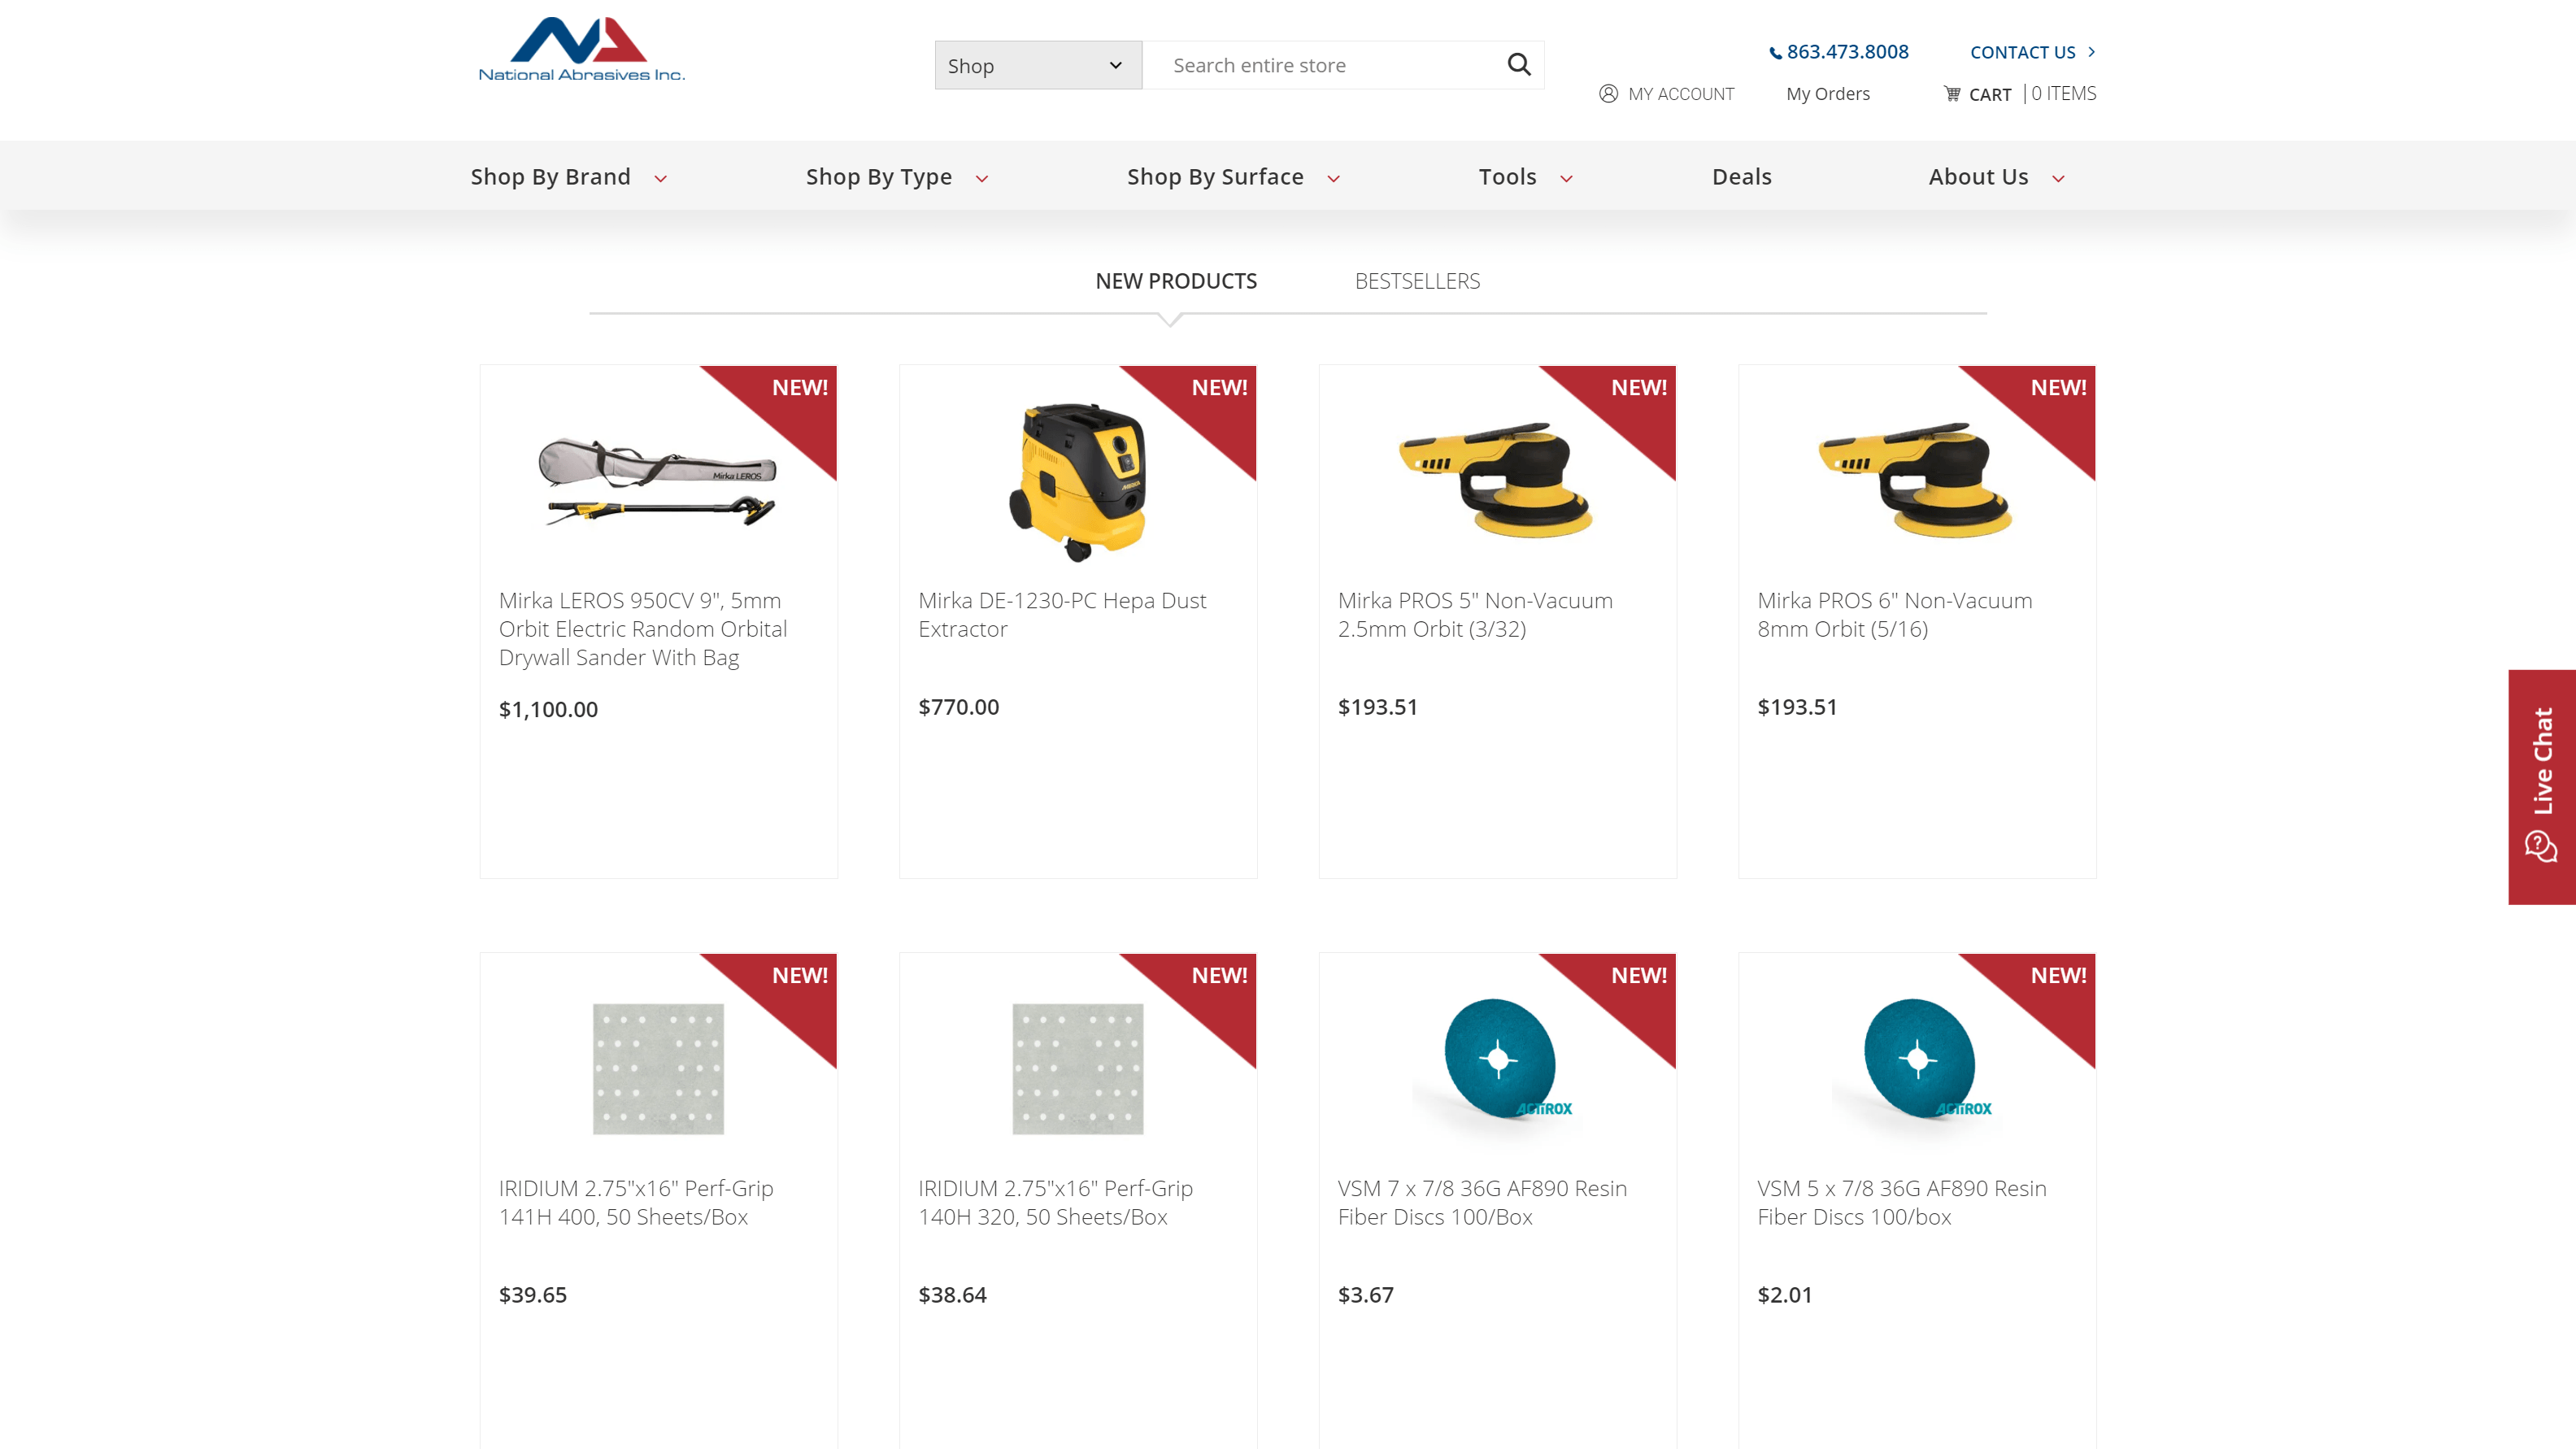Screen dimensions: 2576x1449
Task: Open IRIDIUM Perf-Grip 141H 400 title
Action: pos(636,1203)
